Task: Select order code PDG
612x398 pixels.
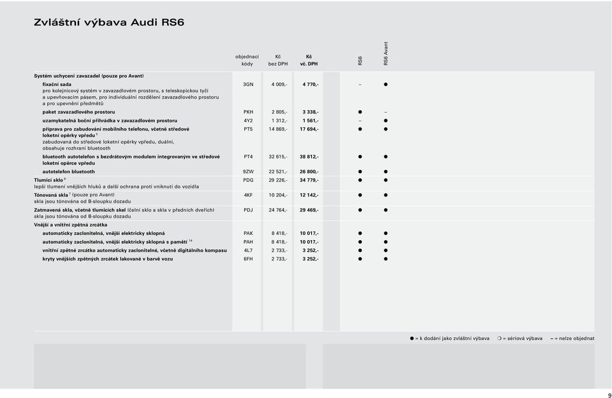Action: pyautogui.click(x=248, y=180)
